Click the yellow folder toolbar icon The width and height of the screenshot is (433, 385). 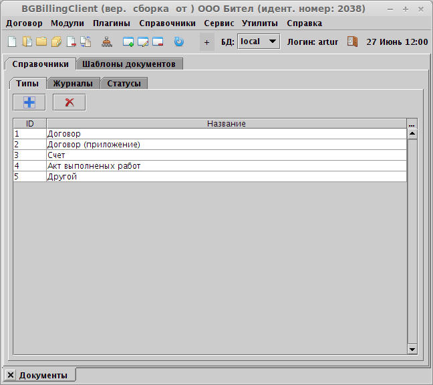coord(41,42)
